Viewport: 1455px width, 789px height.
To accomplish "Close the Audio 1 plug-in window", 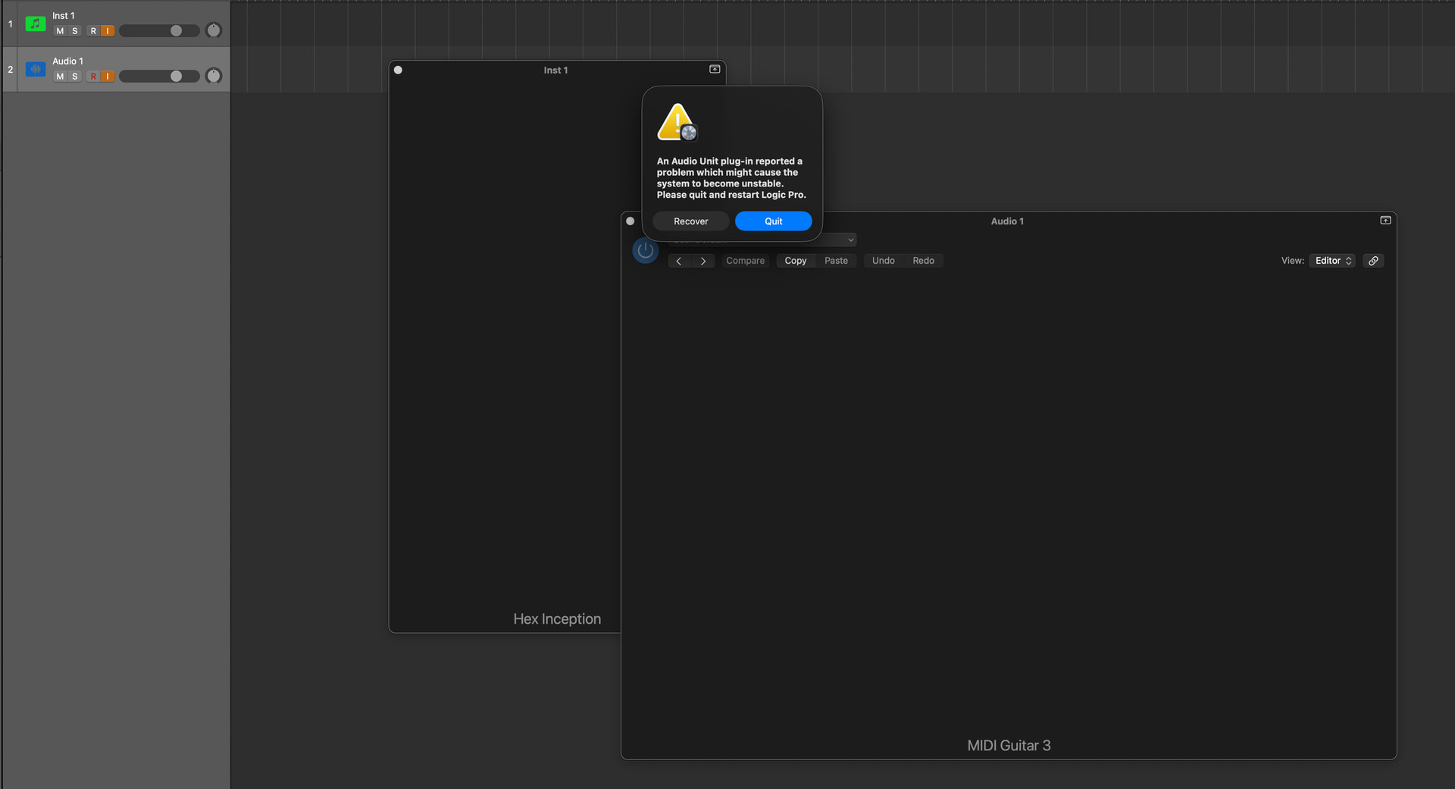I will point(630,221).
